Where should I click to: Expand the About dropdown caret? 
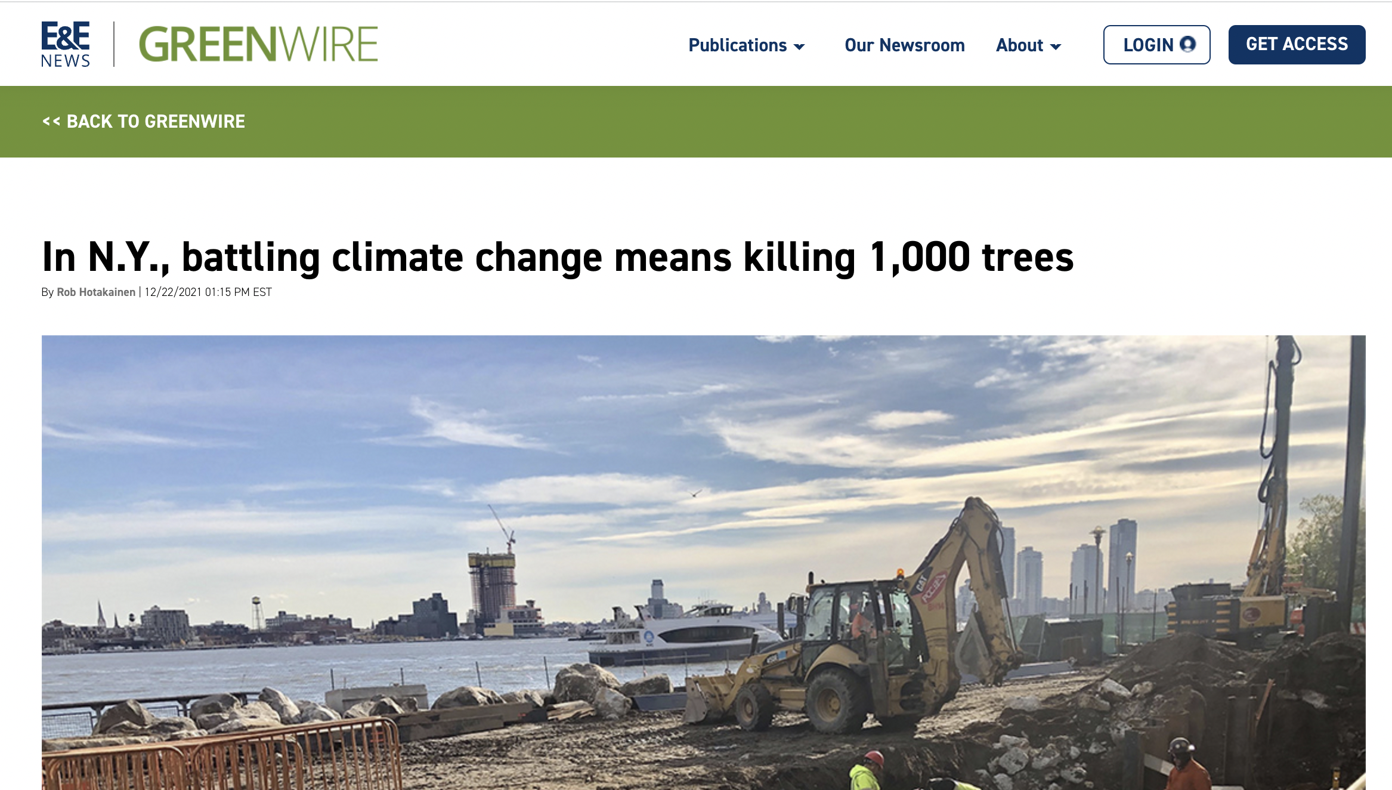click(x=1056, y=47)
